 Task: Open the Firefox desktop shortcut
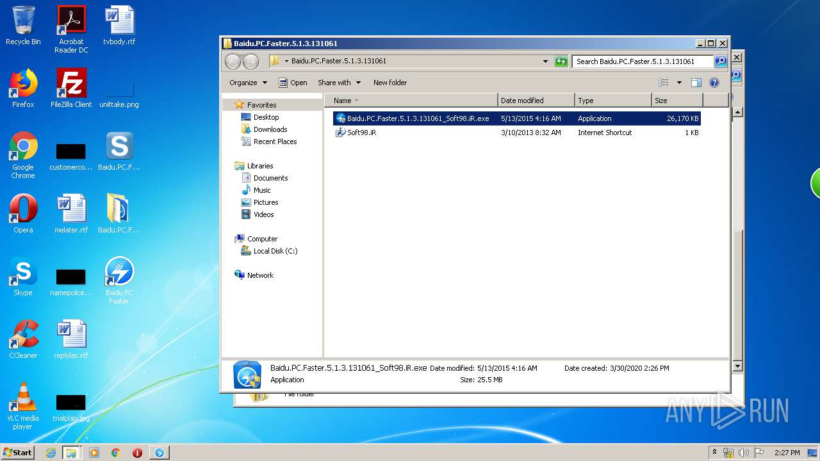(x=23, y=88)
